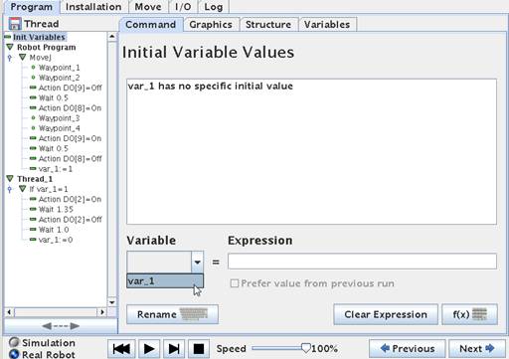
Task: Click the save floppy disk icon
Action: [15, 24]
